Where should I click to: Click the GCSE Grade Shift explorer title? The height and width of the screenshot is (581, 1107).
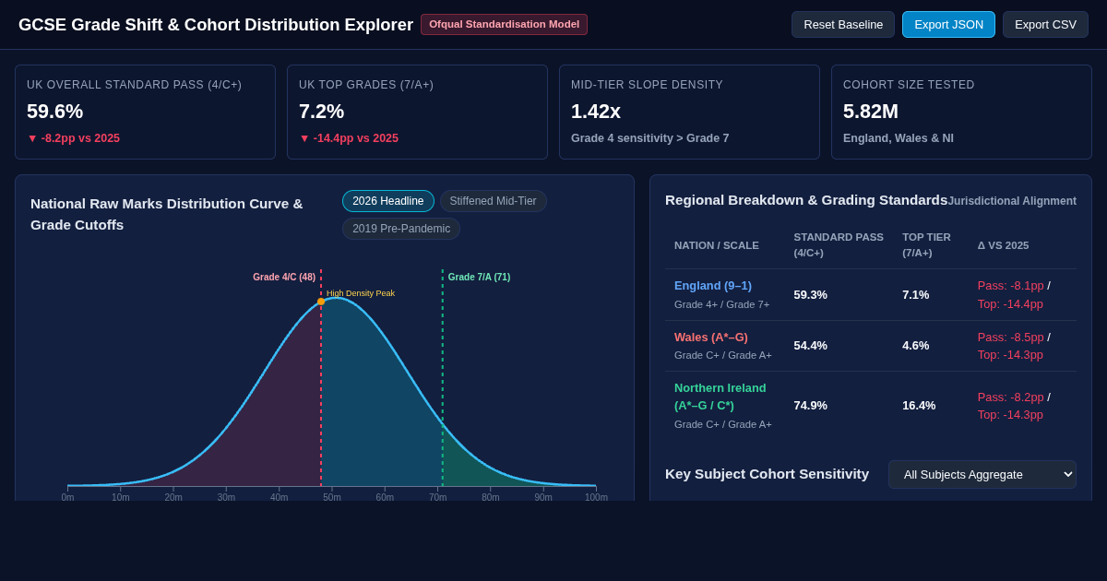216,25
